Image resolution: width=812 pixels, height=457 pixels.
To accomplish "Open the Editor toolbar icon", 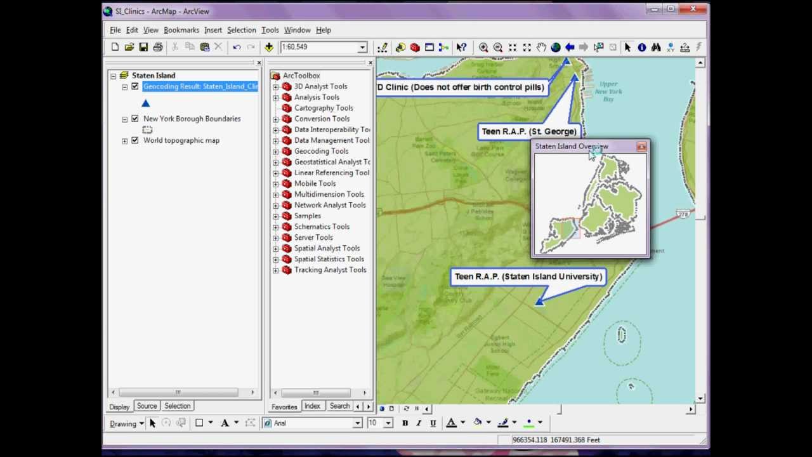I will click(x=382, y=48).
